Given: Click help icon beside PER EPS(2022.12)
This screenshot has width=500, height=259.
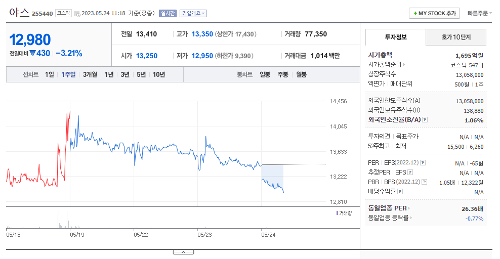Looking at the screenshot, I should click(x=423, y=163).
